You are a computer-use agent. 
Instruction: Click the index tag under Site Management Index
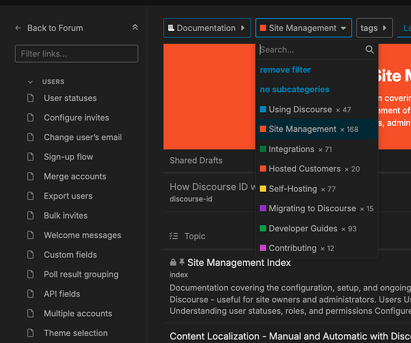178,275
